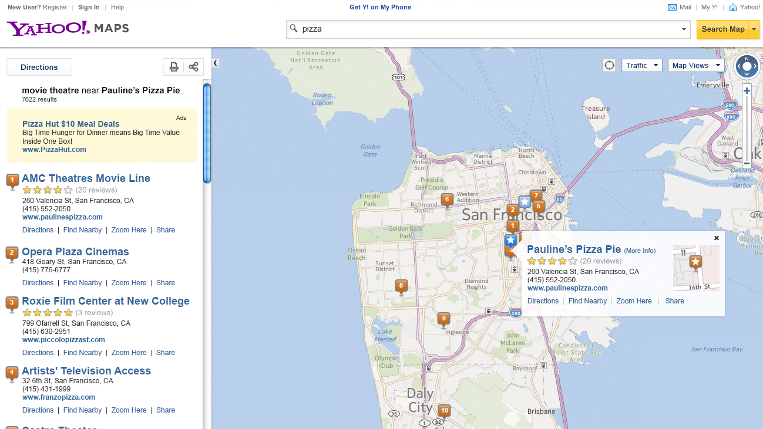Image resolution: width=763 pixels, height=429 pixels.
Task: Open Pizza Hut $10 Meal Deals ad
Action: click(x=70, y=124)
